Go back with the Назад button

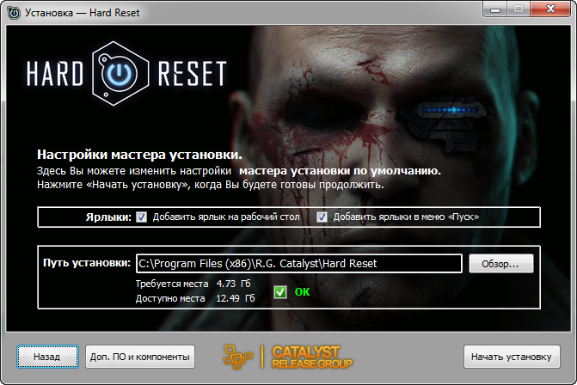pyautogui.click(x=46, y=356)
